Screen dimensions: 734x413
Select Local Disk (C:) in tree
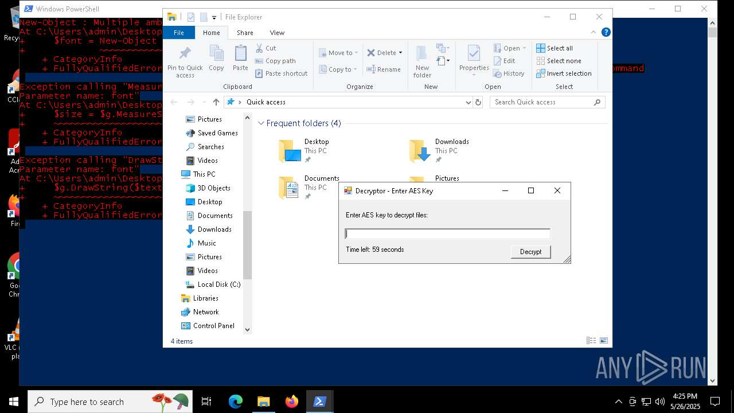click(213, 285)
